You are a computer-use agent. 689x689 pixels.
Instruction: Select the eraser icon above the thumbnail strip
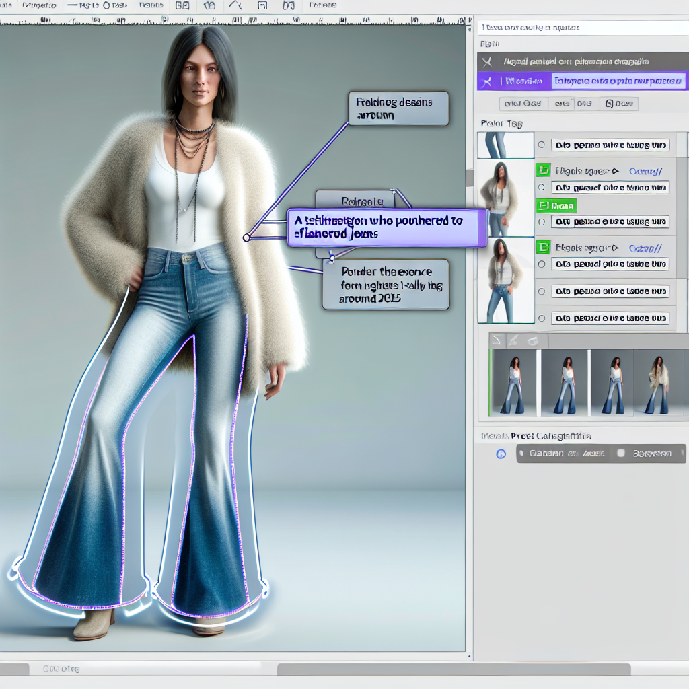[x=531, y=340]
